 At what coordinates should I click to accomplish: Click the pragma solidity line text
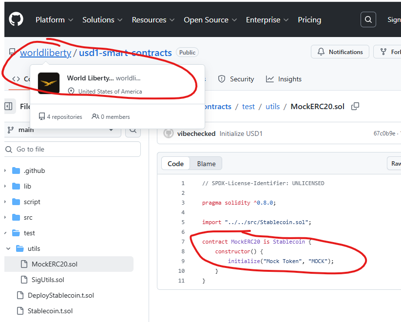coord(239,203)
